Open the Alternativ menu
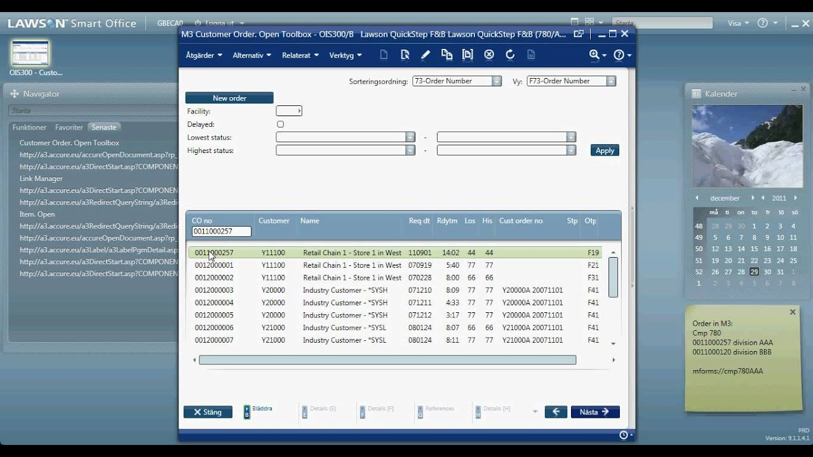 pos(252,55)
